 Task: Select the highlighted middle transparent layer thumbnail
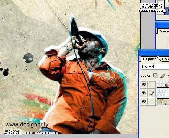coord(163,93)
